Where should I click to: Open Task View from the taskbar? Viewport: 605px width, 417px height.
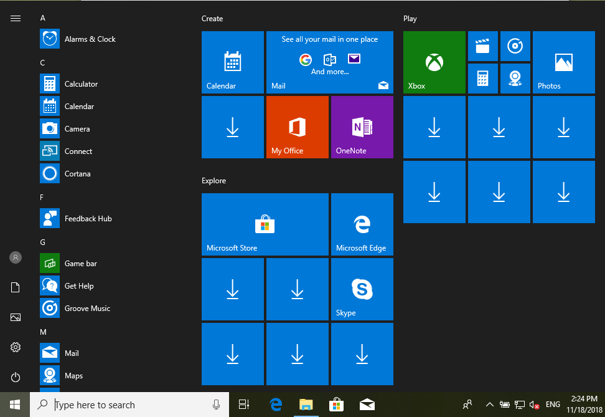click(244, 405)
